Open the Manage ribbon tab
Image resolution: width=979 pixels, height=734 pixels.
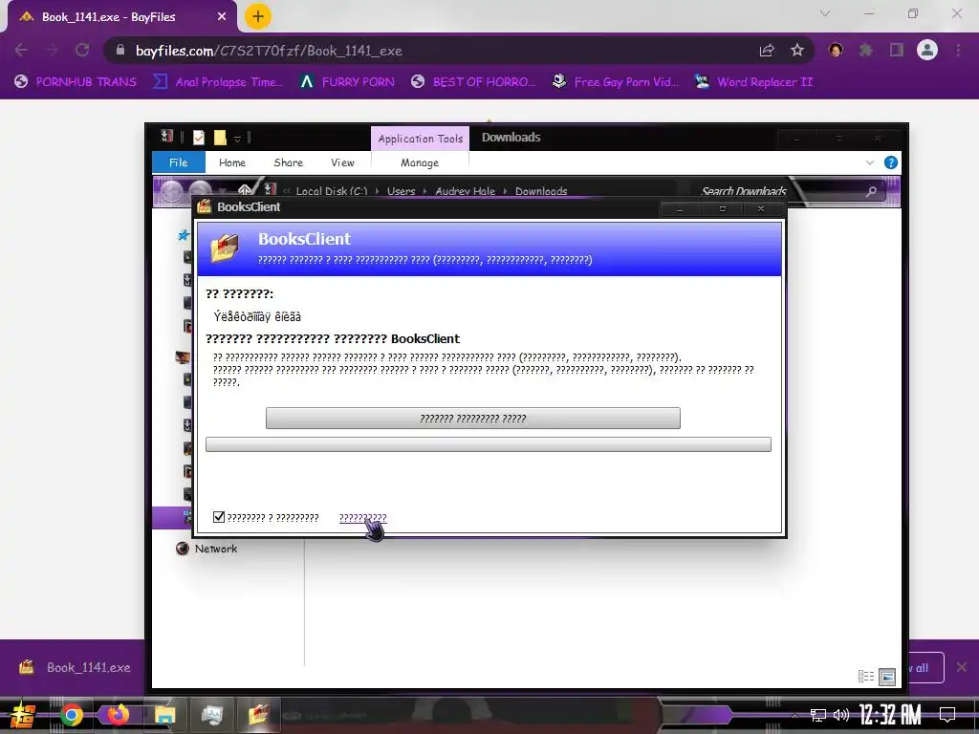point(420,162)
